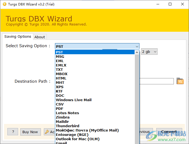Select Lotus Notes option

coord(95,113)
